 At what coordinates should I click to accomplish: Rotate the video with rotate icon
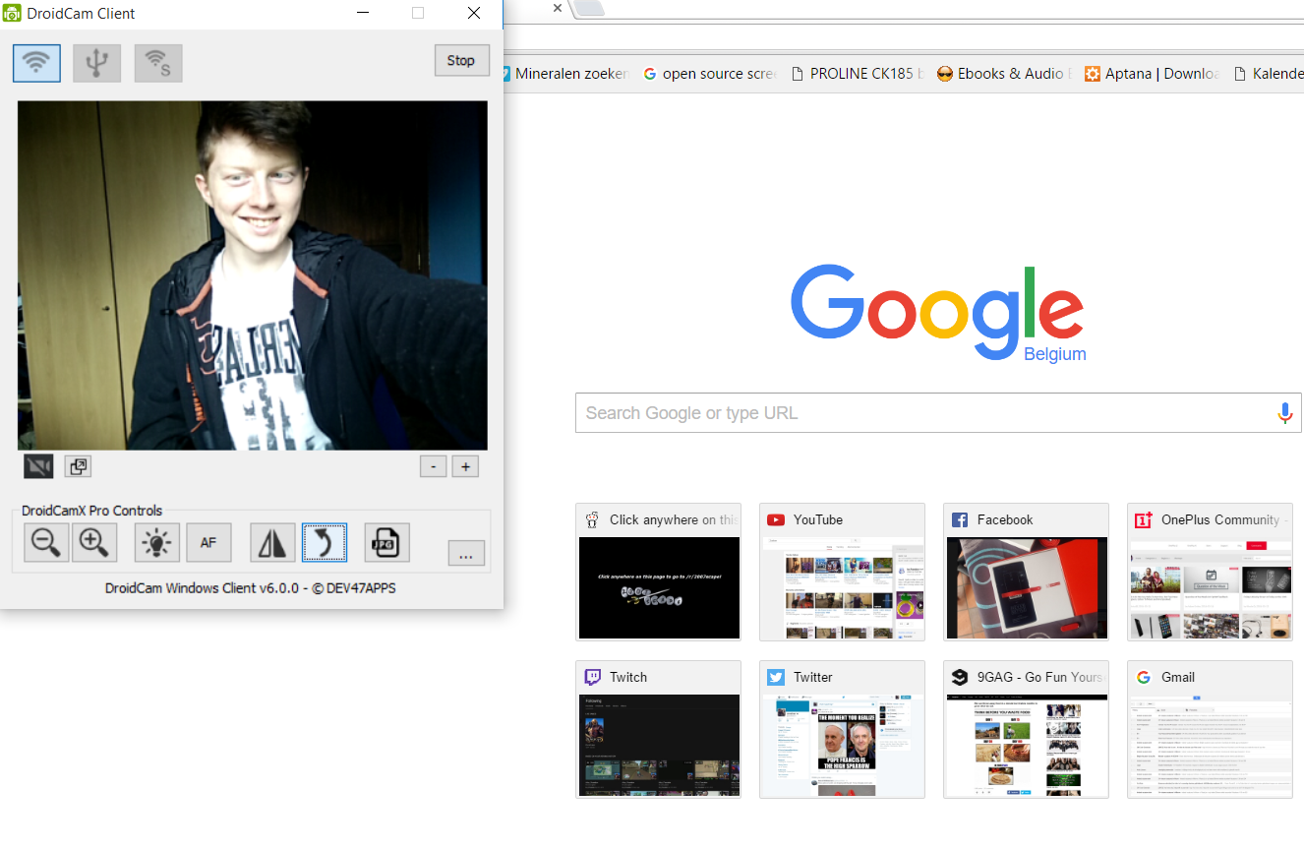325,542
